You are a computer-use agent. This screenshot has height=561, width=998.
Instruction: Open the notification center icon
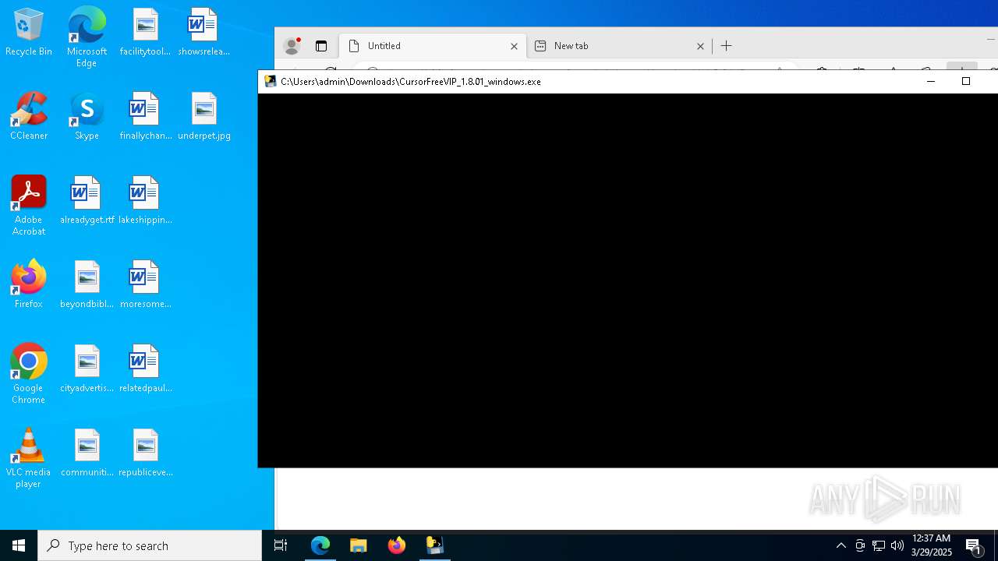tap(975, 545)
